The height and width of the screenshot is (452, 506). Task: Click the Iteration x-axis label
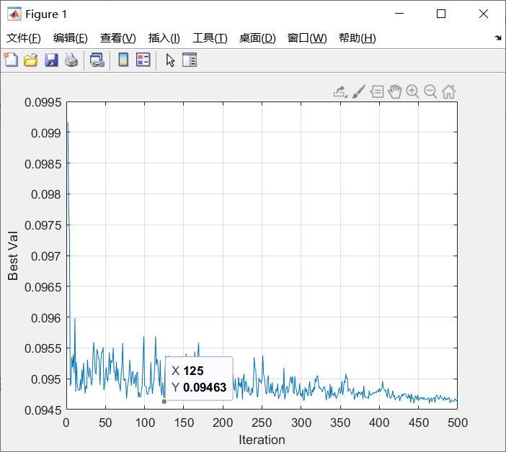pos(262,440)
